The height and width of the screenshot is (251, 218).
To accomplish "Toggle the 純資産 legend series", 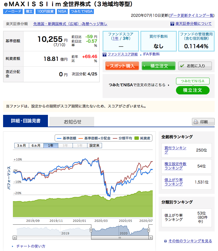I will (142, 138).
